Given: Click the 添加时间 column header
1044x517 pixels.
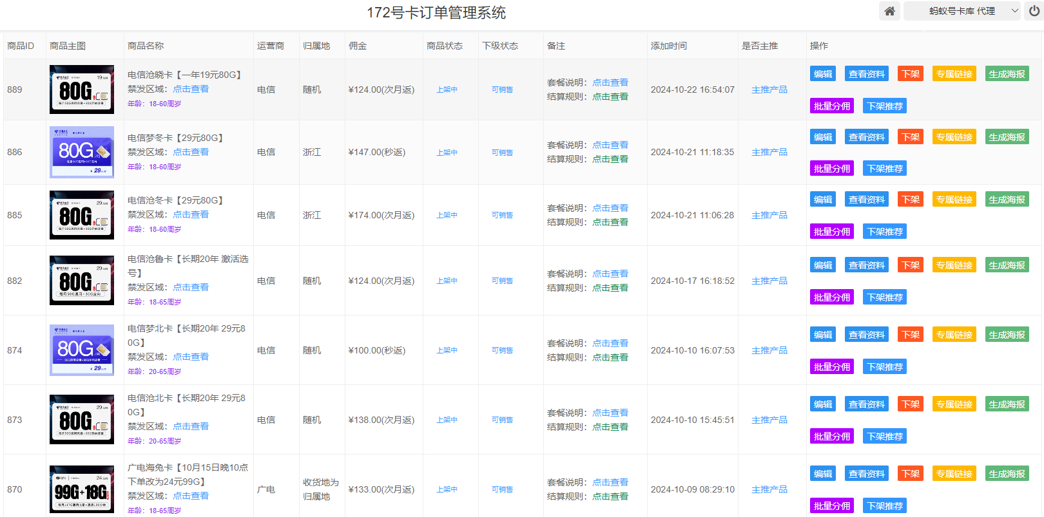Looking at the screenshot, I should pos(669,46).
